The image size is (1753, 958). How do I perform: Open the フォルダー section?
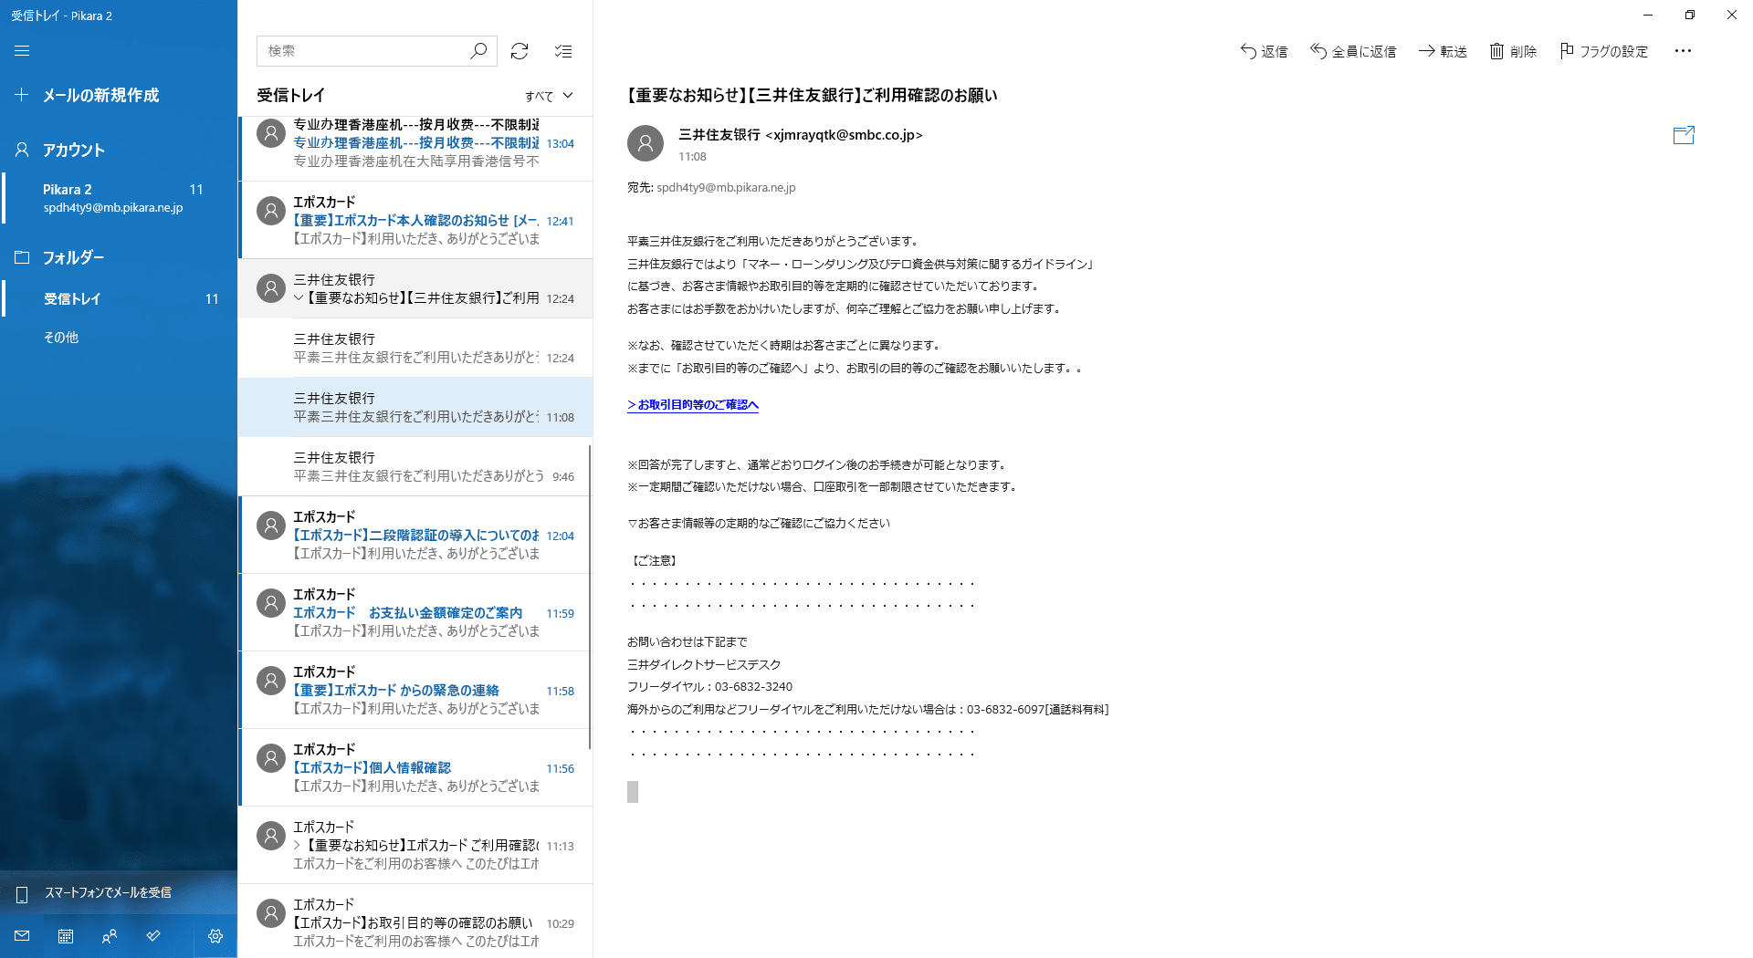point(119,257)
